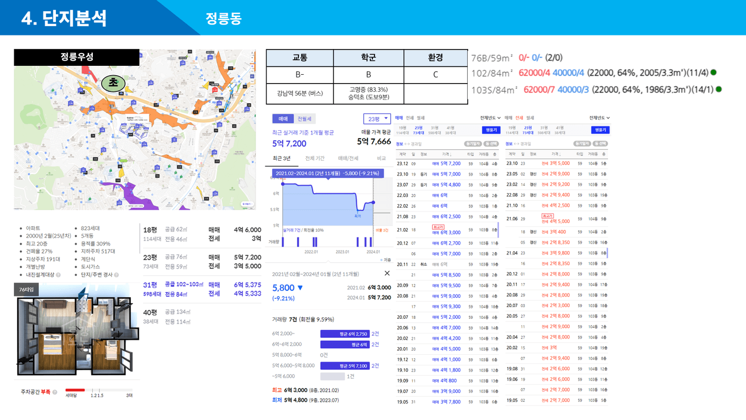Click 최고 6억 3,000 (8층, 2021.02) text
The height and width of the screenshot is (420, 746).
[x=305, y=390]
